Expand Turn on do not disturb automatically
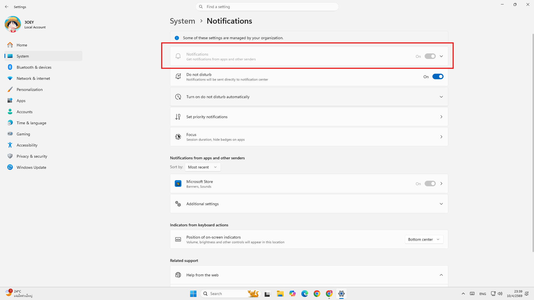The image size is (534, 300). 309,97
